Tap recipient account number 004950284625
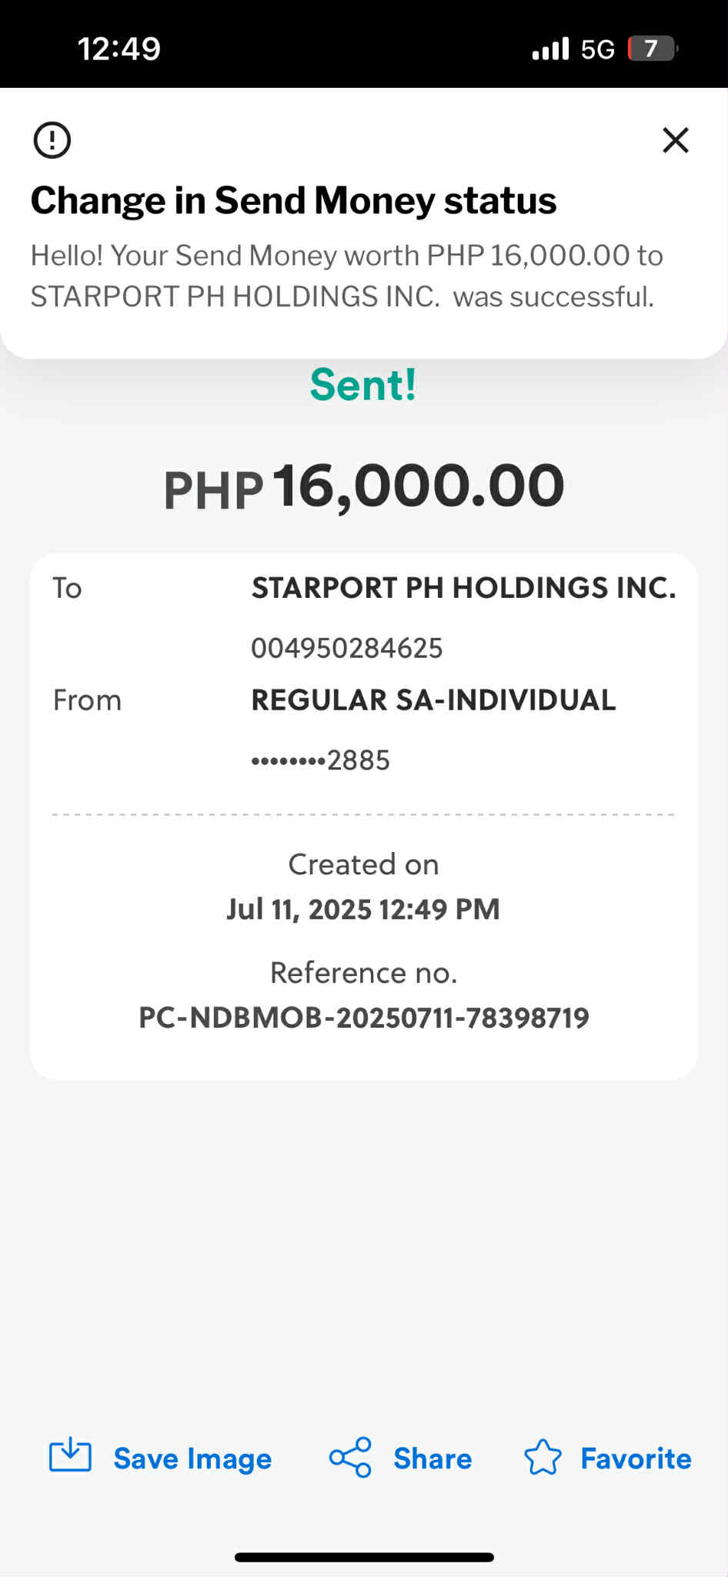Viewport: 728px width, 1577px height. pyautogui.click(x=347, y=648)
